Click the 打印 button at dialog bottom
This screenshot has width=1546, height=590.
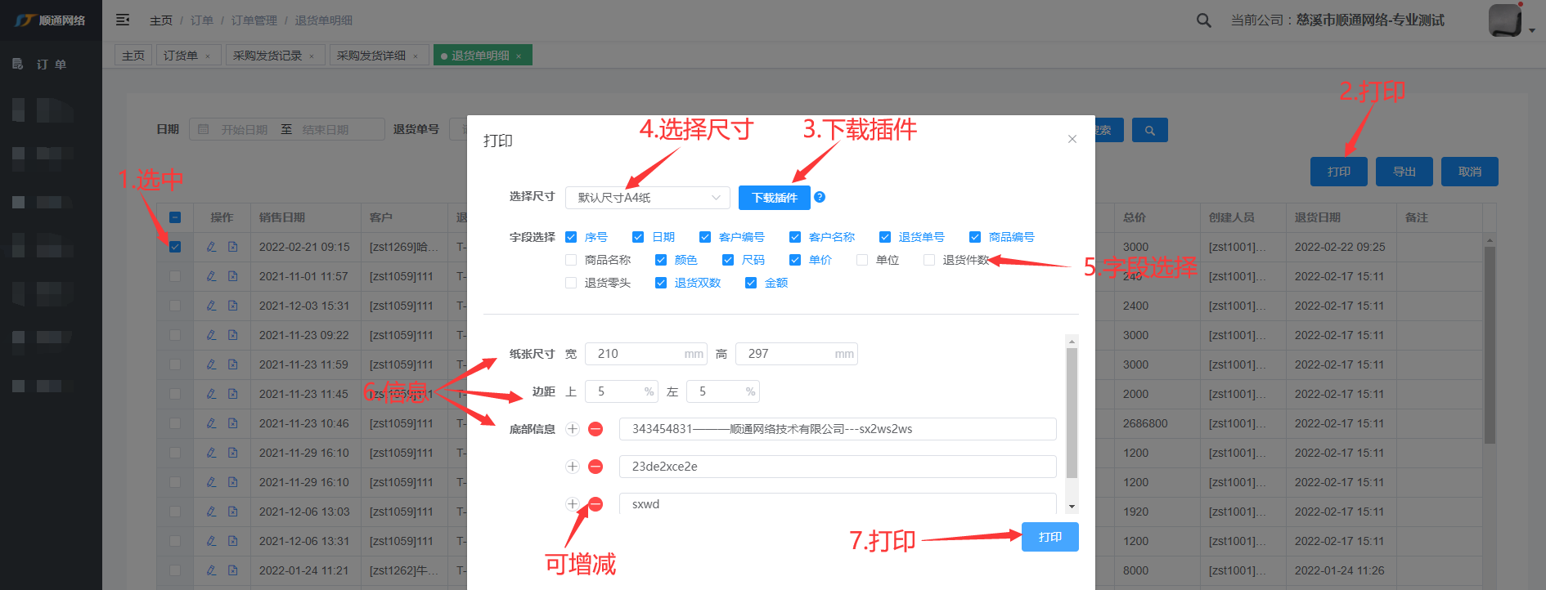1049,537
